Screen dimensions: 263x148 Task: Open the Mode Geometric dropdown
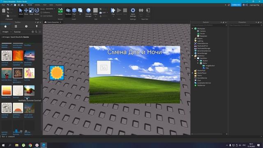coord(50,9)
